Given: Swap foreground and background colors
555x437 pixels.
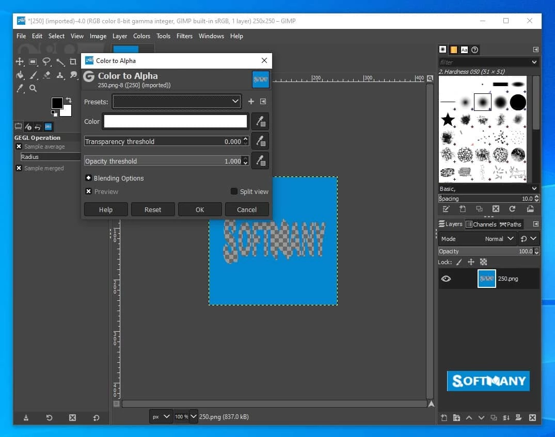Looking at the screenshot, I should pos(68,100).
